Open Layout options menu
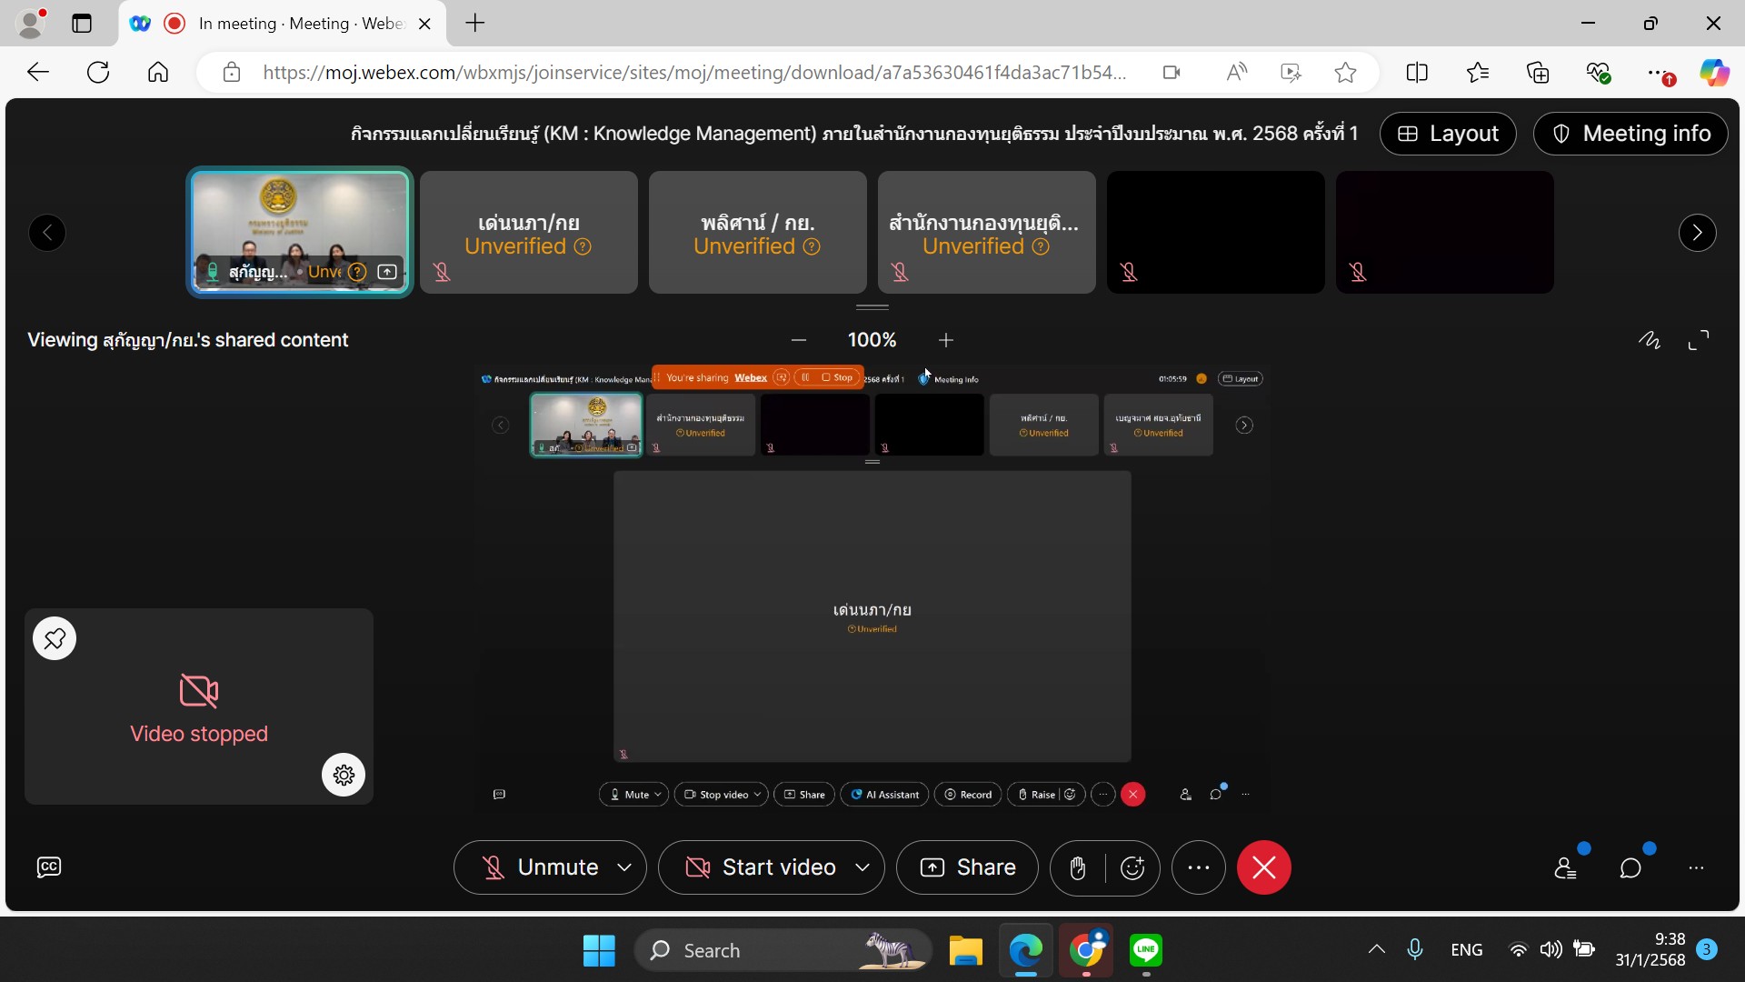Screen dimensions: 1745x982 [x=1448, y=134]
